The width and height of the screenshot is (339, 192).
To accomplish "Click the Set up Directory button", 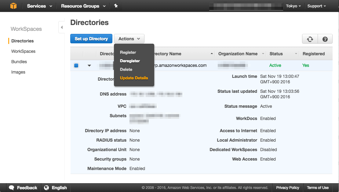I will 91,39.
